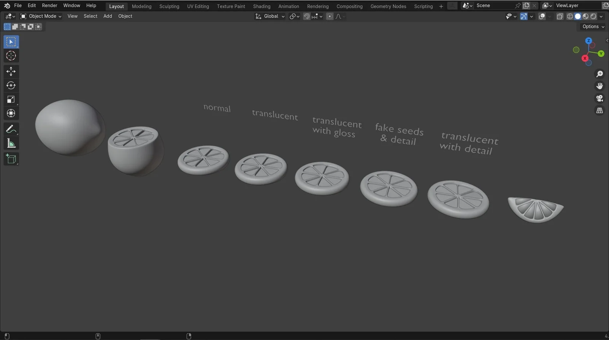Toggle viewport overlays display
The width and height of the screenshot is (609, 340).
click(542, 16)
